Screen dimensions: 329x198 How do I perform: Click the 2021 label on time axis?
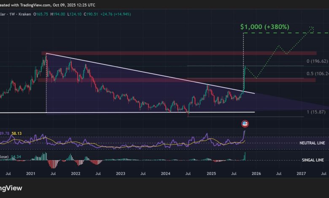tap(31, 173)
